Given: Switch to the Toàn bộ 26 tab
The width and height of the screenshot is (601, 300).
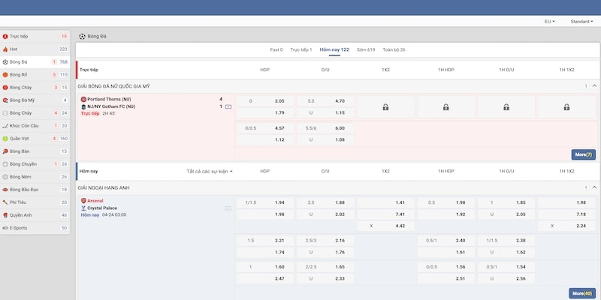Looking at the screenshot, I should coord(394,49).
